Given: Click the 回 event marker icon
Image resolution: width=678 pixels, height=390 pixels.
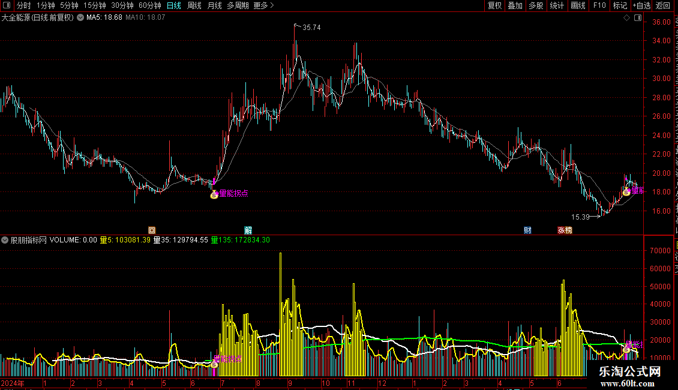Looking at the screenshot, I should [152, 230].
